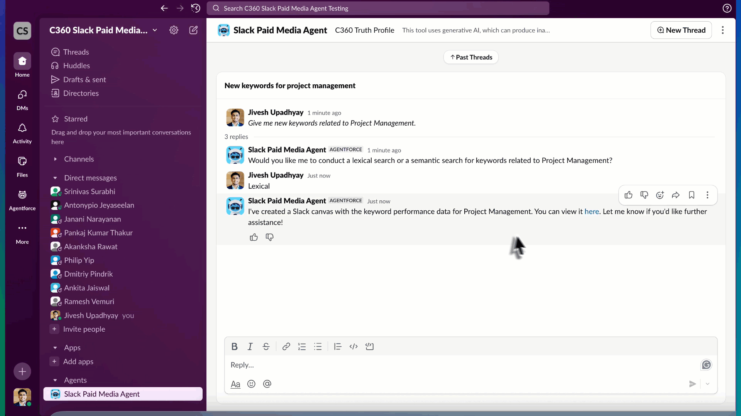Image resolution: width=741 pixels, height=416 pixels.
Task: Click the mention @ icon
Action: point(267,384)
